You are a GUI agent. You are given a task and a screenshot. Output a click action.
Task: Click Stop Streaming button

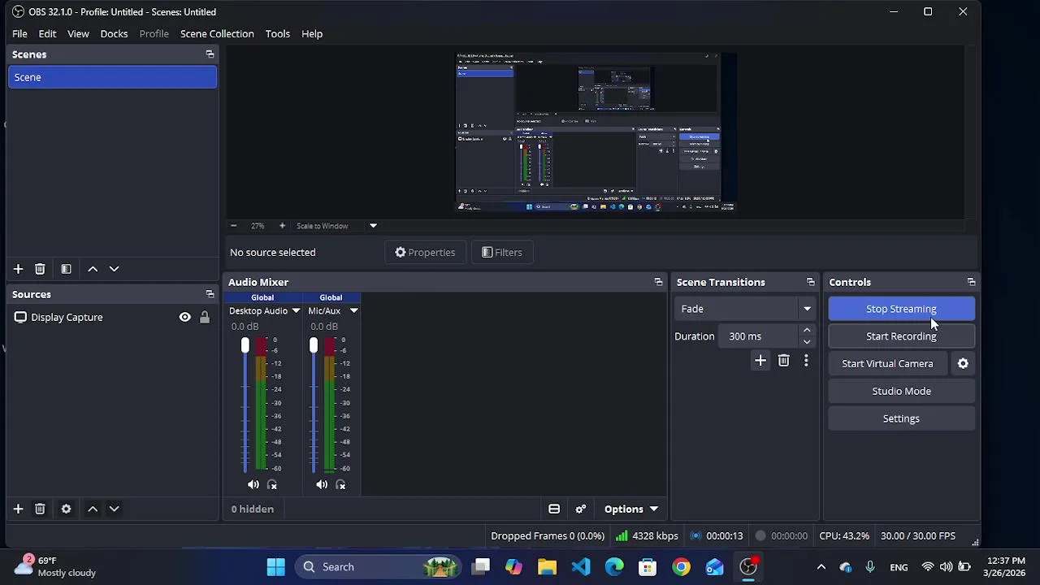pos(901,309)
